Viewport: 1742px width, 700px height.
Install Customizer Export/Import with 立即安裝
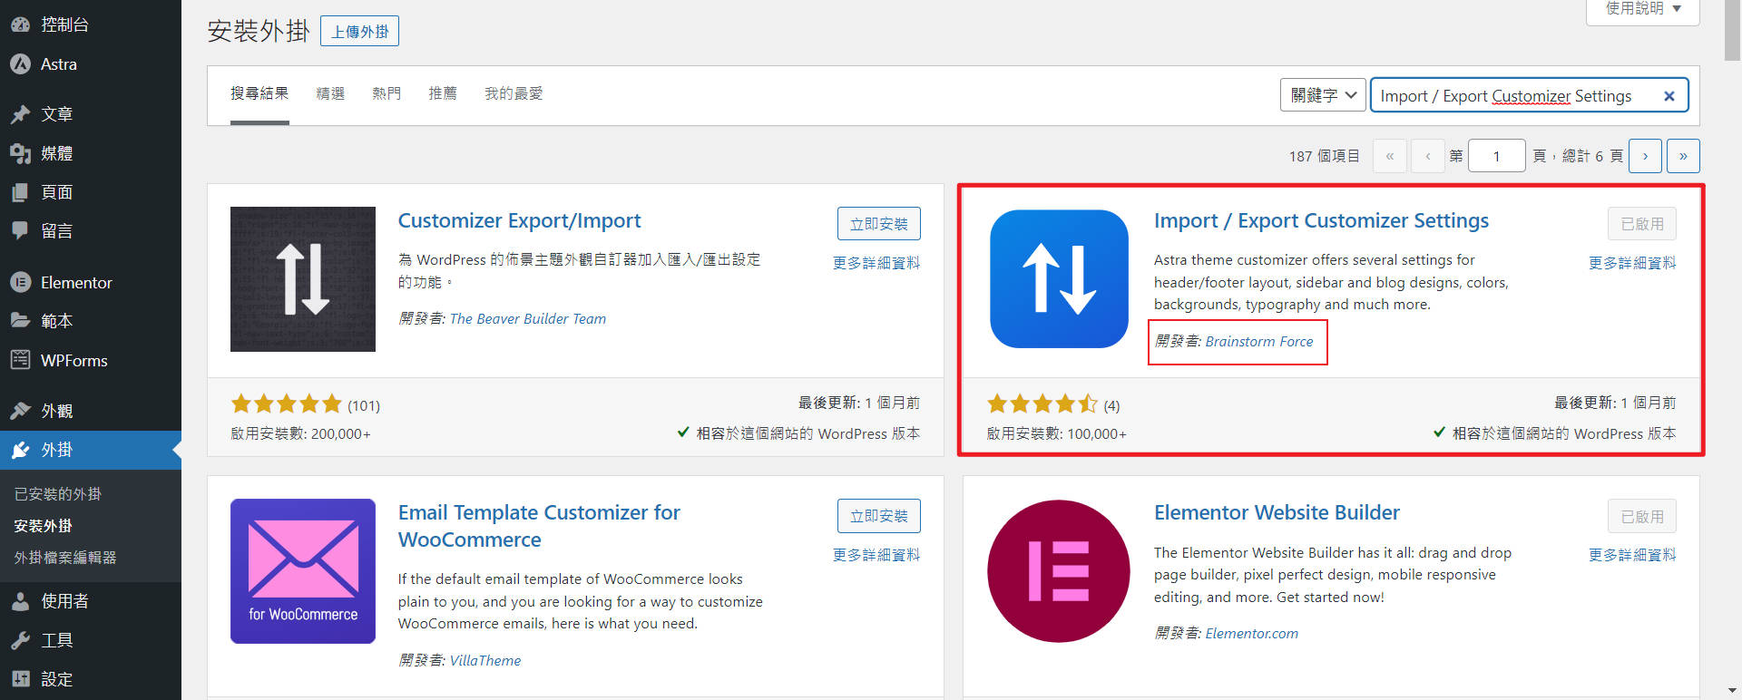click(x=879, y=224)
